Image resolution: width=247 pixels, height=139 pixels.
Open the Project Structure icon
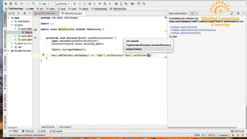click(132, 3)
